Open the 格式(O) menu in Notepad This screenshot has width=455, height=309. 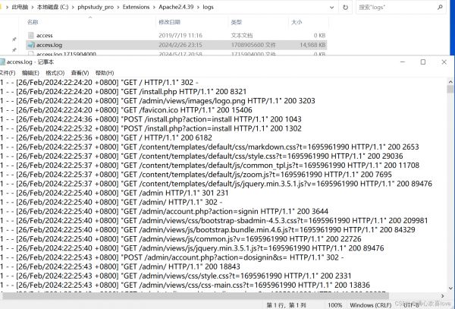pos(55,72)
